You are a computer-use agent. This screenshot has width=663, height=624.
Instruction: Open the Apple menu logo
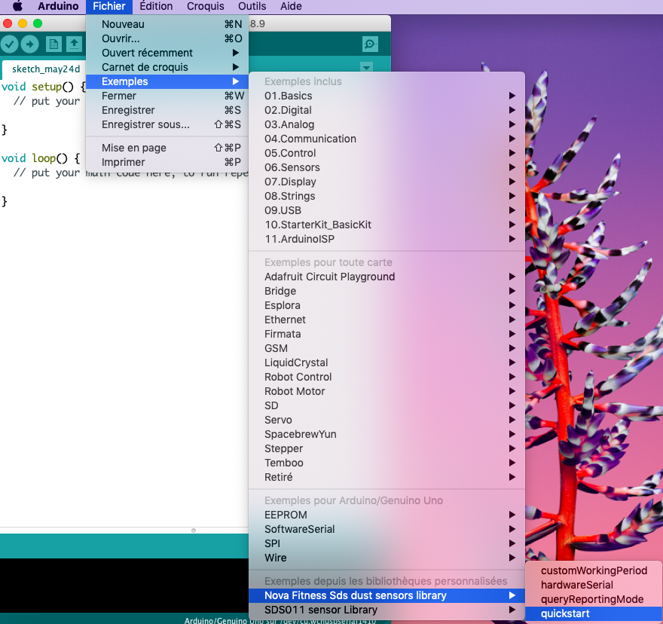click(x=18, y=6)
